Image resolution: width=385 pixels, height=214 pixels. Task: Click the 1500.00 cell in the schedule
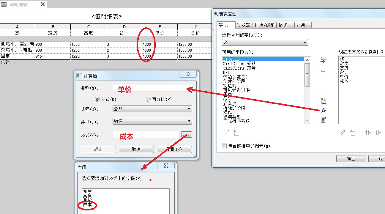(x=195, y=50)
